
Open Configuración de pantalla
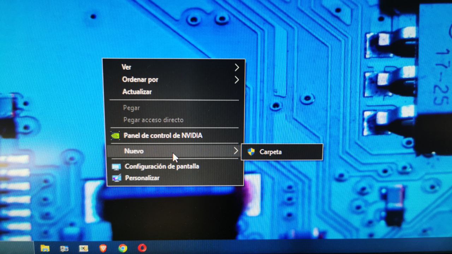pyautogui.click(x=175, y=166)
